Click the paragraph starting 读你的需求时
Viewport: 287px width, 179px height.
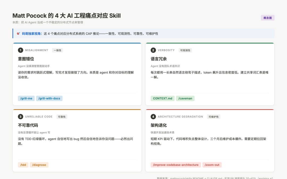tap(76, 75)
